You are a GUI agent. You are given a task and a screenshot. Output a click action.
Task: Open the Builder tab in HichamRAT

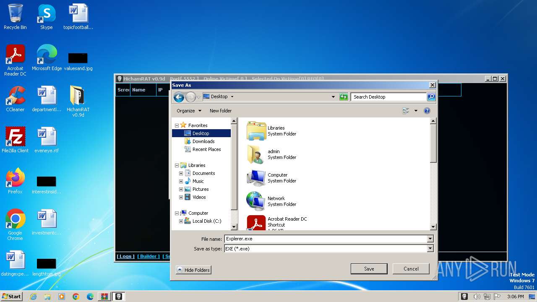[149, 256]
